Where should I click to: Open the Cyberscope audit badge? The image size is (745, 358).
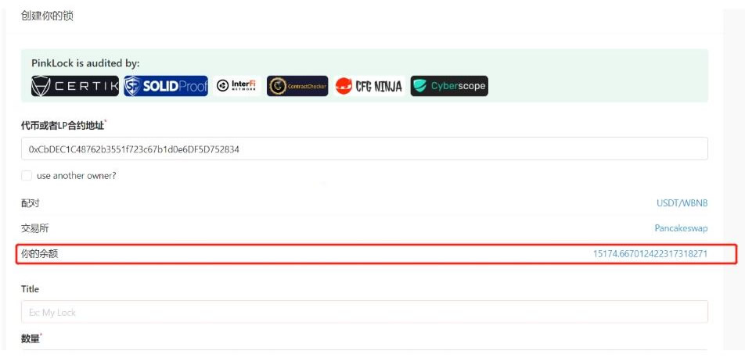click(449, 86)
